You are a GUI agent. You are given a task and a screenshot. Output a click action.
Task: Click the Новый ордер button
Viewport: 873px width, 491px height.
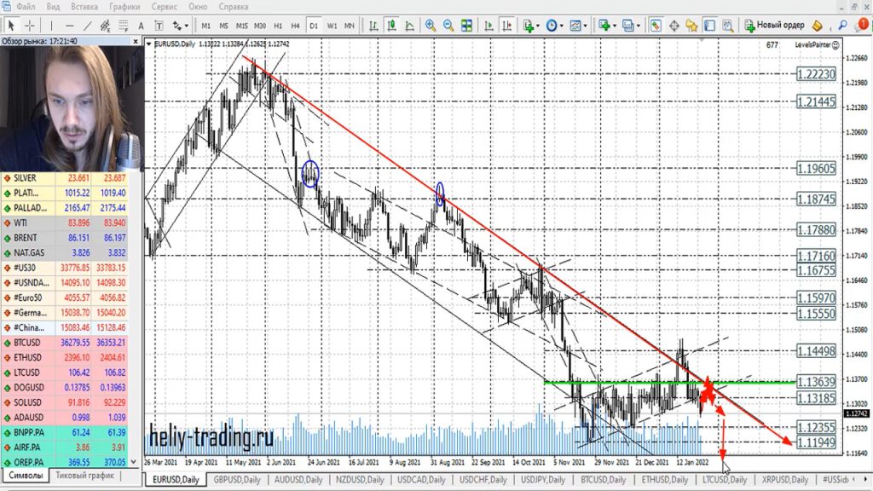point(774,25)
